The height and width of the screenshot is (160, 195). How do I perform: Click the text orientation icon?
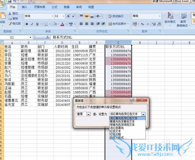pos(98,16)
